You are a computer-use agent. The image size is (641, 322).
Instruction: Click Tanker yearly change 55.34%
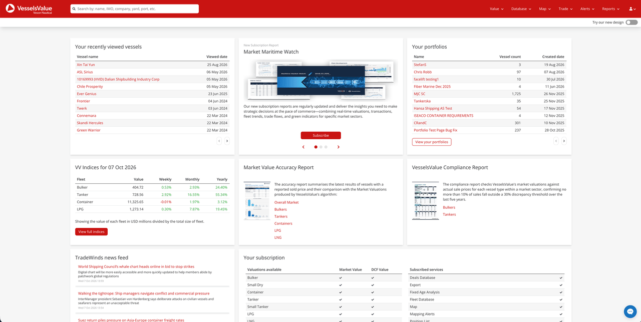(221, 194)
